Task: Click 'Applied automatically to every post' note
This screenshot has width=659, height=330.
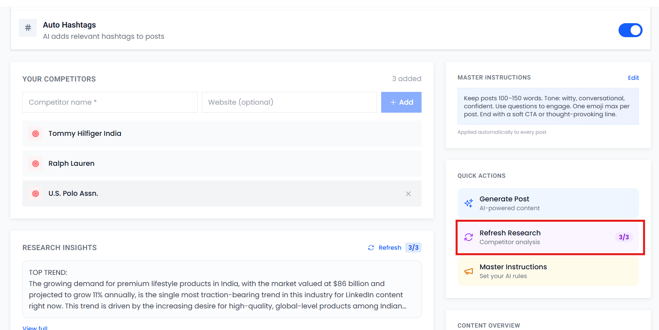Action: [x=502, y=132]
